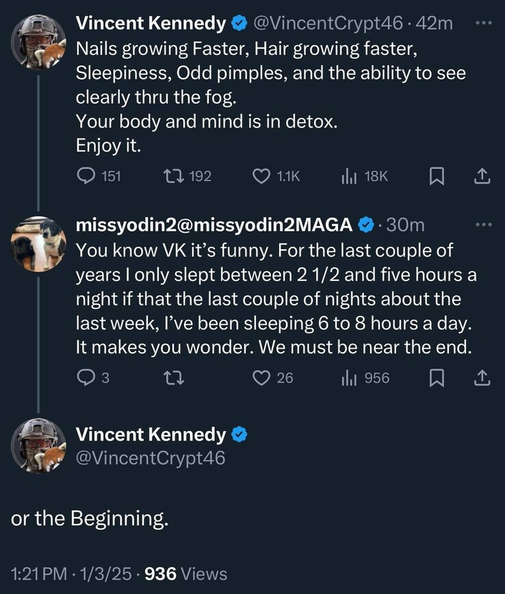Share Vincent Kennedy's detox tweet
Screen dimensions: 505x594
482,176
